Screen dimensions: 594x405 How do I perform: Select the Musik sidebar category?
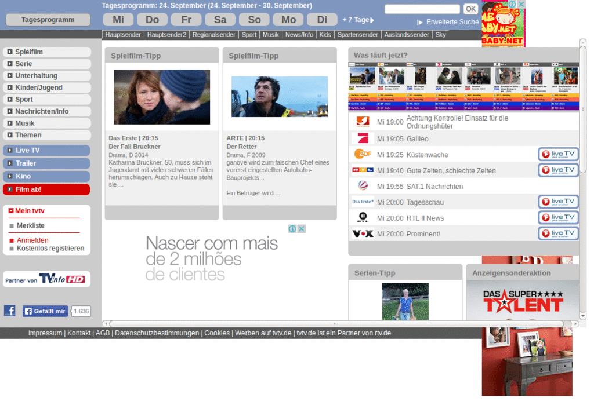coord(46,123)
